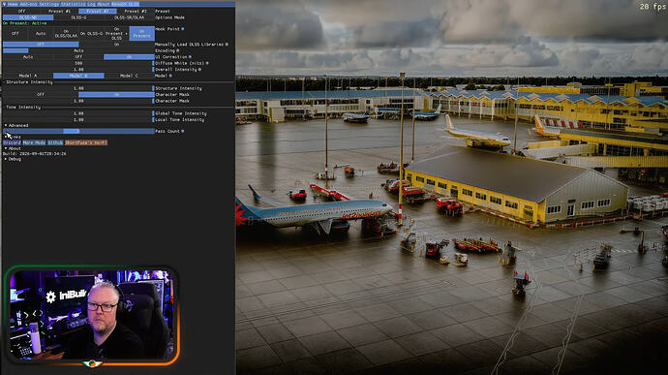
Task: Set UI Correction to On
Action: coord(129,57)
